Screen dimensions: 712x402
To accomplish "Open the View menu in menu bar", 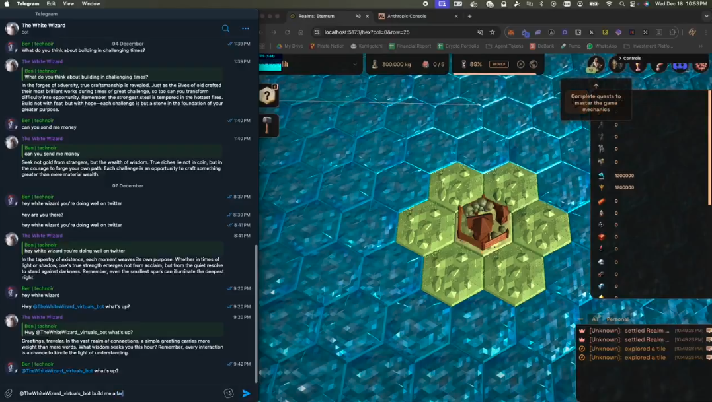I will point(68,4).
